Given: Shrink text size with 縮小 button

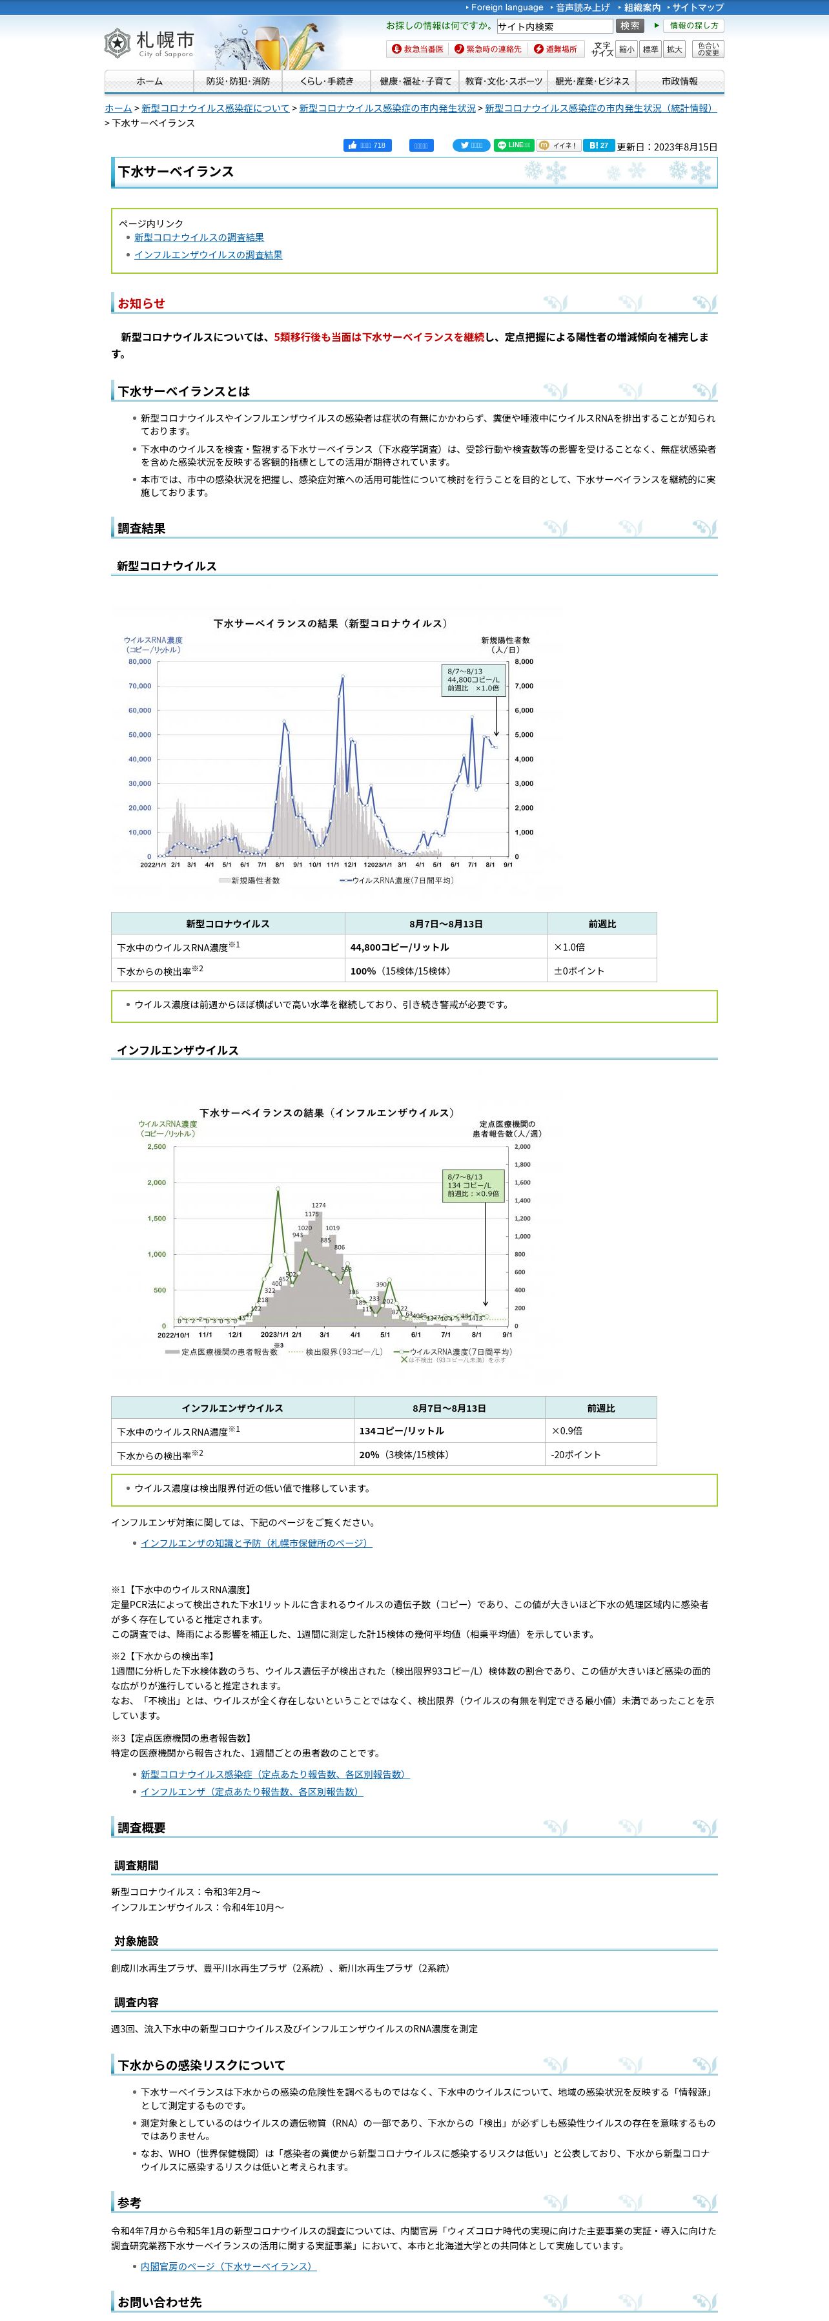Looking at the screenshot, I should [626, 48].
